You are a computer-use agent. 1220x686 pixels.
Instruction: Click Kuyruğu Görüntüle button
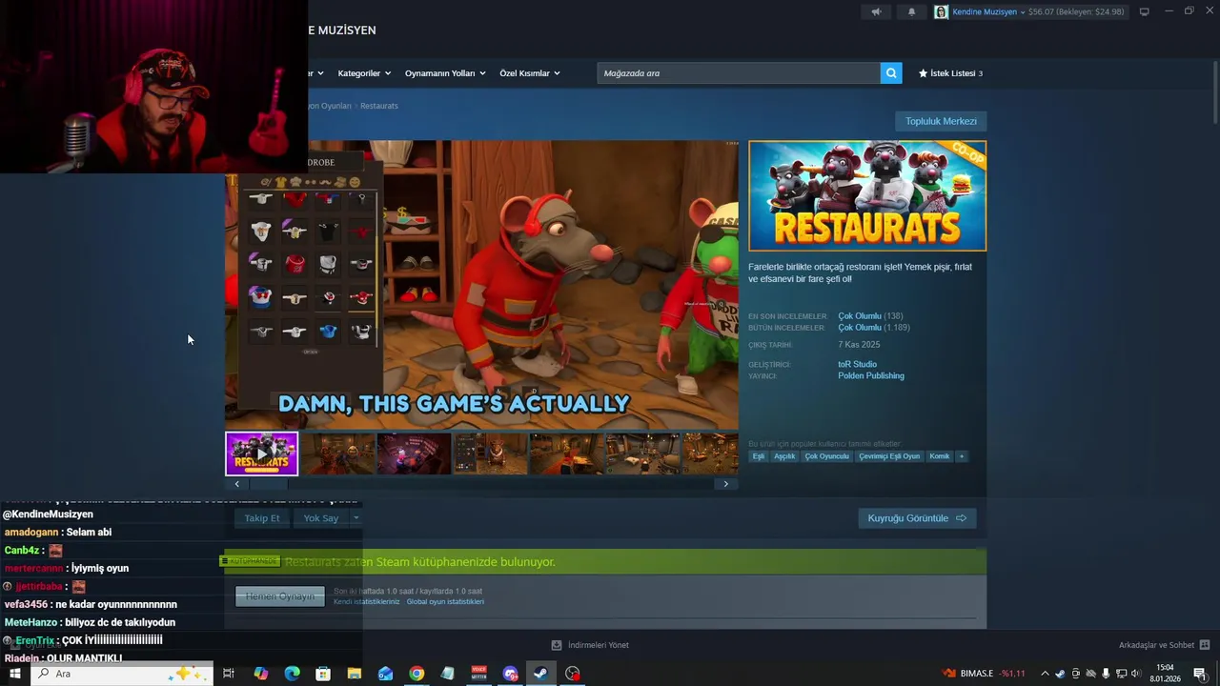click(x=917, y=518)
